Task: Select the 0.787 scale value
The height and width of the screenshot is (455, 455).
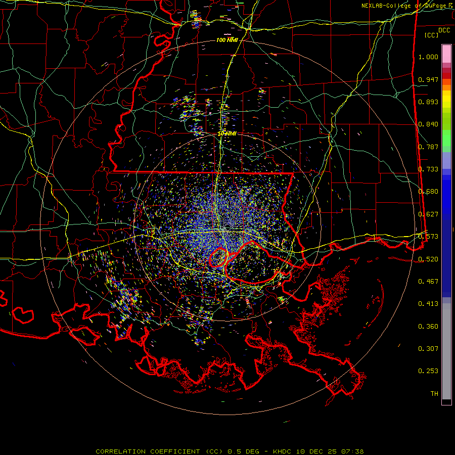Action: pos(428,147)
